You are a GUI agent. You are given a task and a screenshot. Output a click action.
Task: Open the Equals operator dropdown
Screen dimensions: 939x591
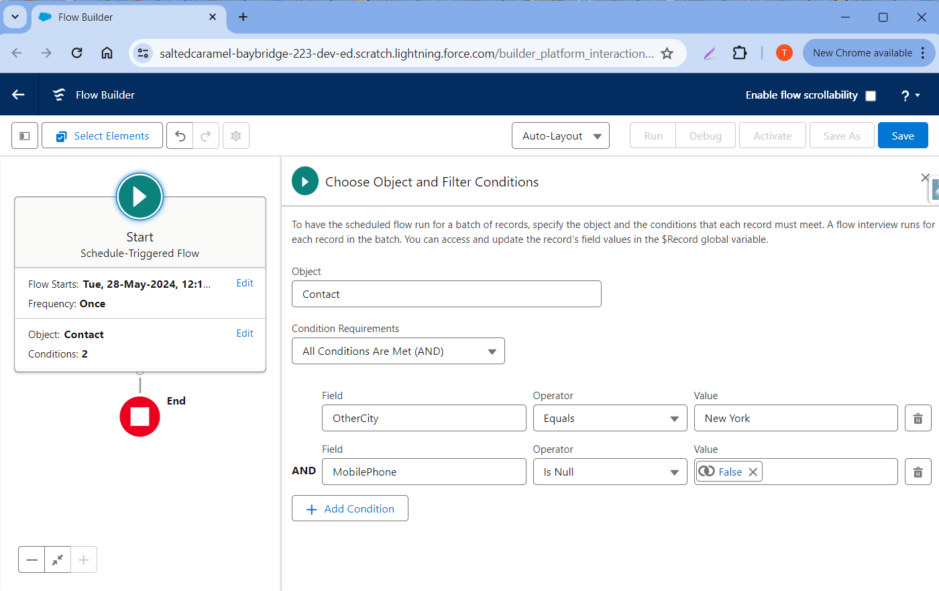tap(610, 418)
